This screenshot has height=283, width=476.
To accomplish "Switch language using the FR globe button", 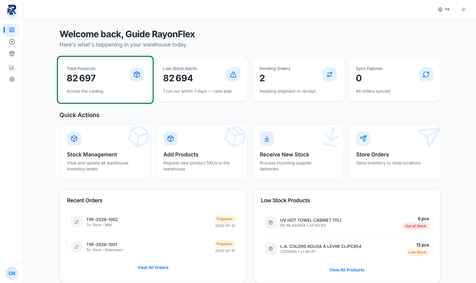I will pos(444,10).
